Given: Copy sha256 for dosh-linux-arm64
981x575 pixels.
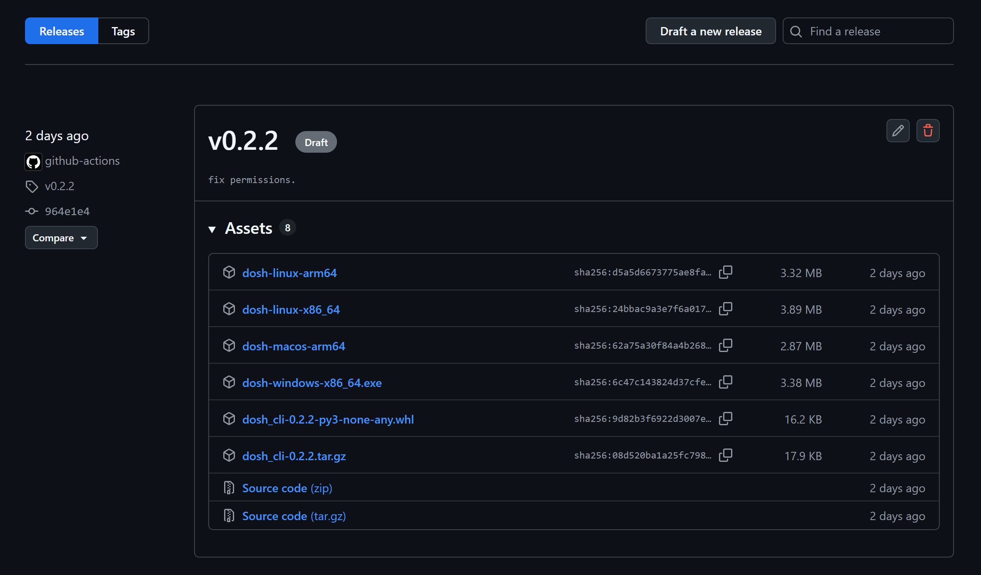Looking at the screenshot, I should tap(725, 273).
